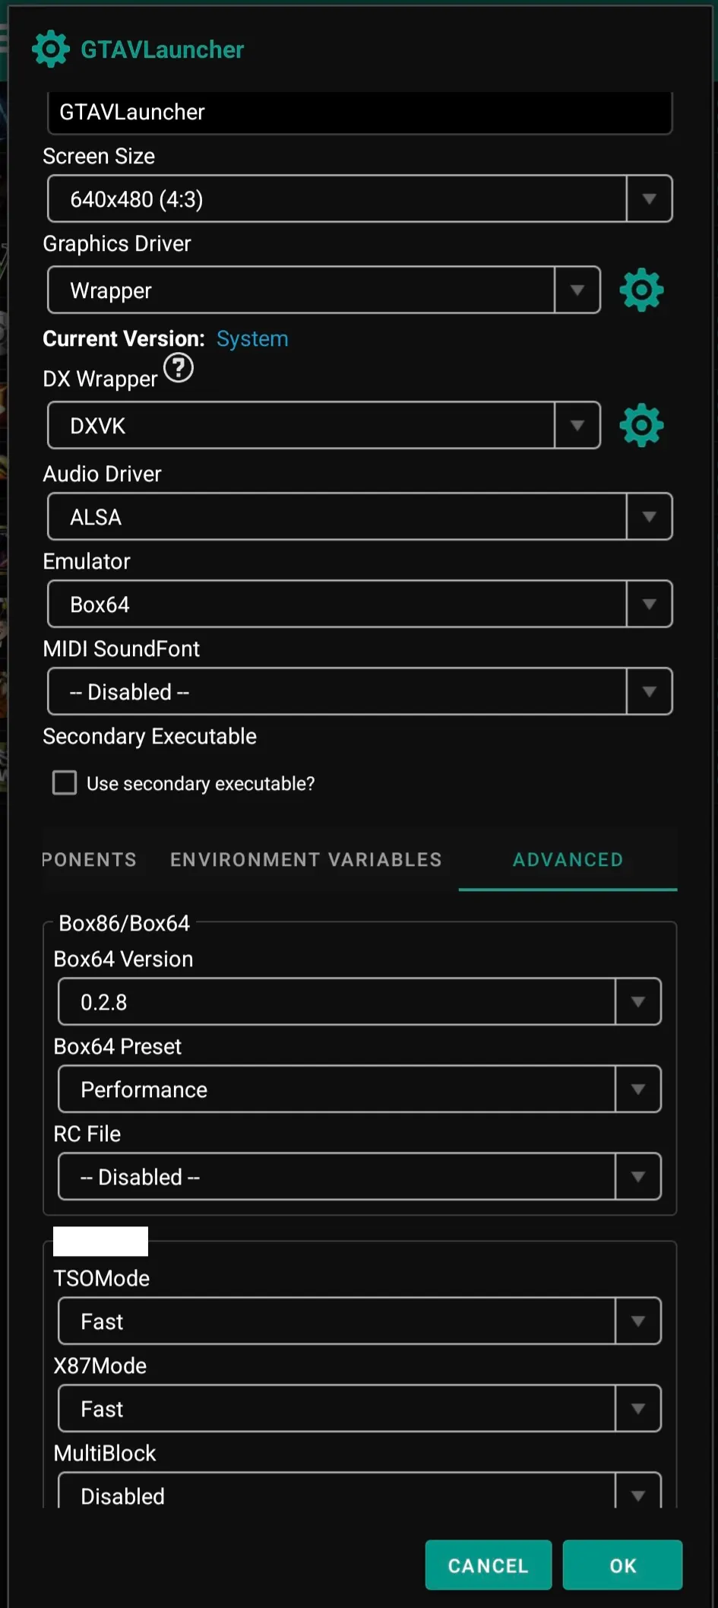This screenshot has width=718, height=1608.
Task: Expand the RC File dropdown
Action: (x=359, y=1177)
